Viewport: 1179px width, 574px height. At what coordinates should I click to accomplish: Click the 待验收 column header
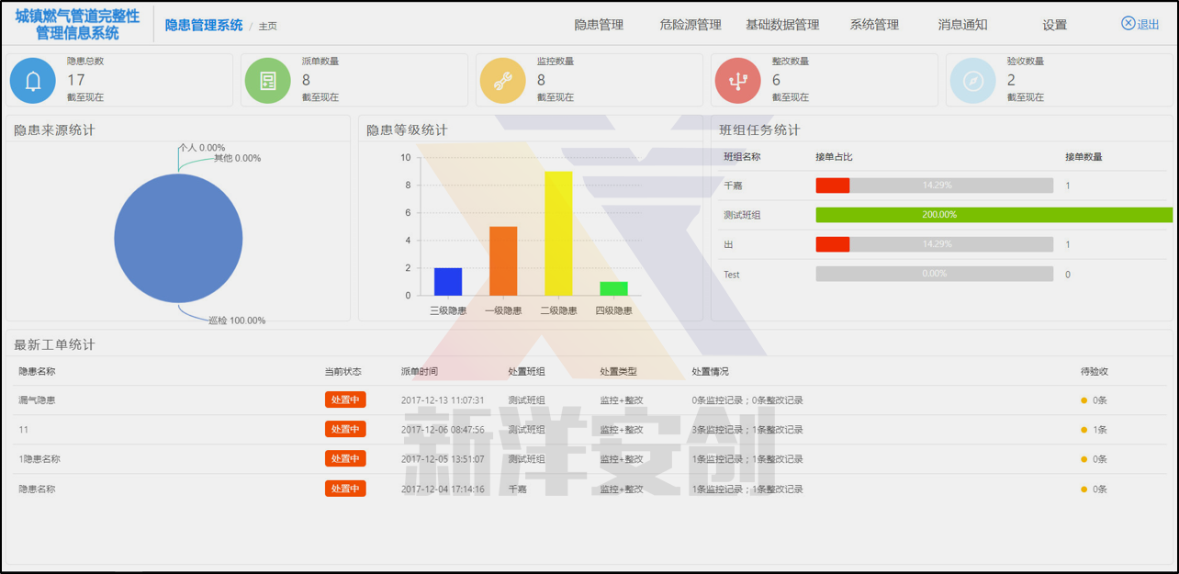(x=1095, y=372)
